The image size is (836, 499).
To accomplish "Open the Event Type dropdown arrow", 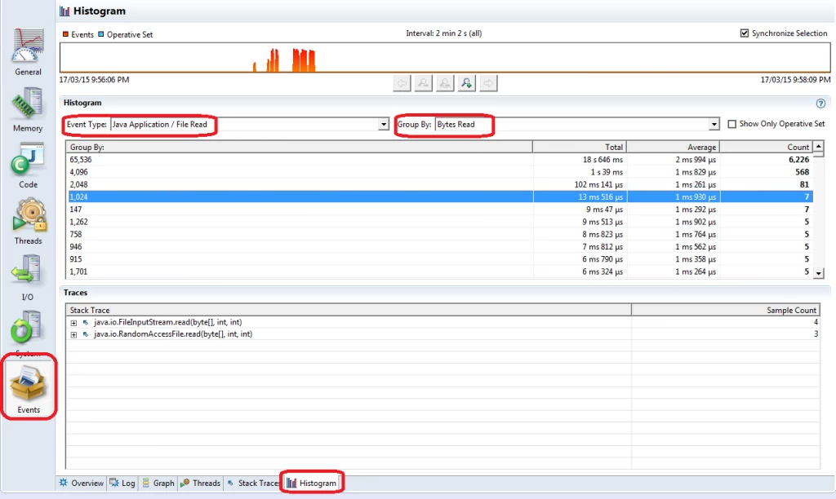I will 384,125.
